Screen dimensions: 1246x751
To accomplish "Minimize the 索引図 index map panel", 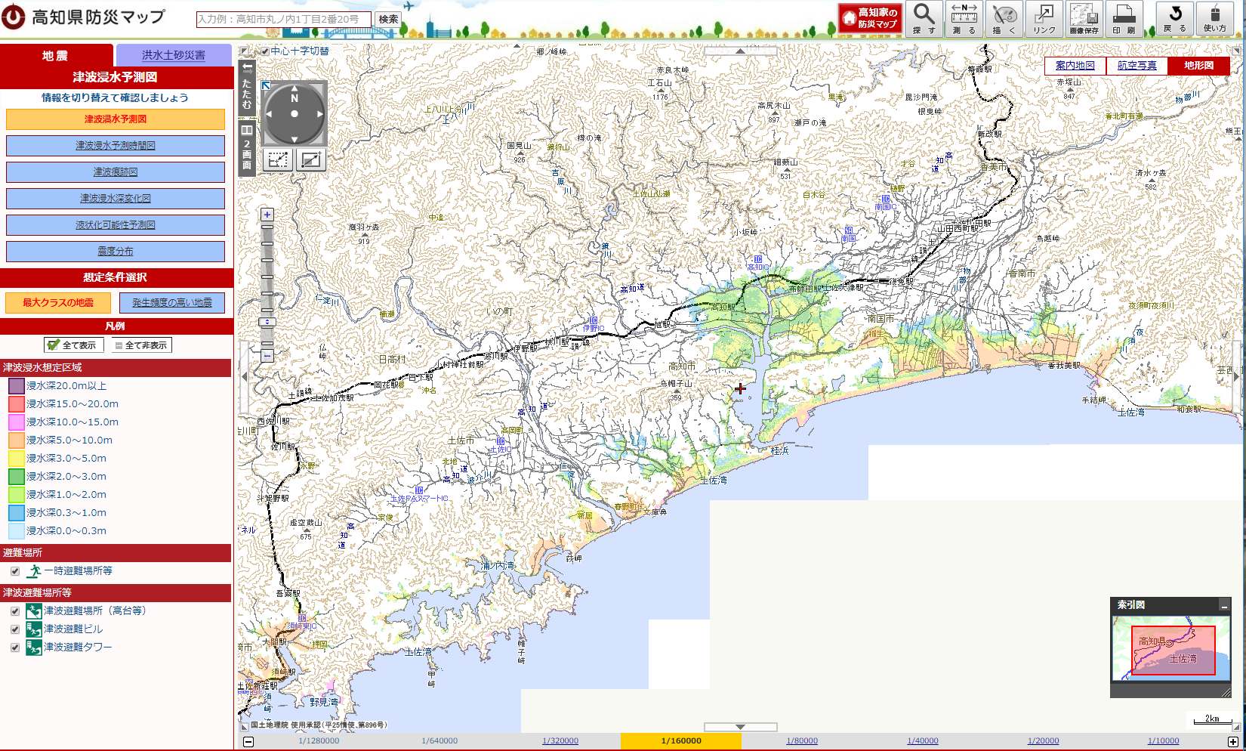I will 1224,605.
